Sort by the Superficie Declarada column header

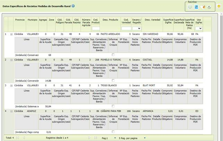[x=179, y=21]
